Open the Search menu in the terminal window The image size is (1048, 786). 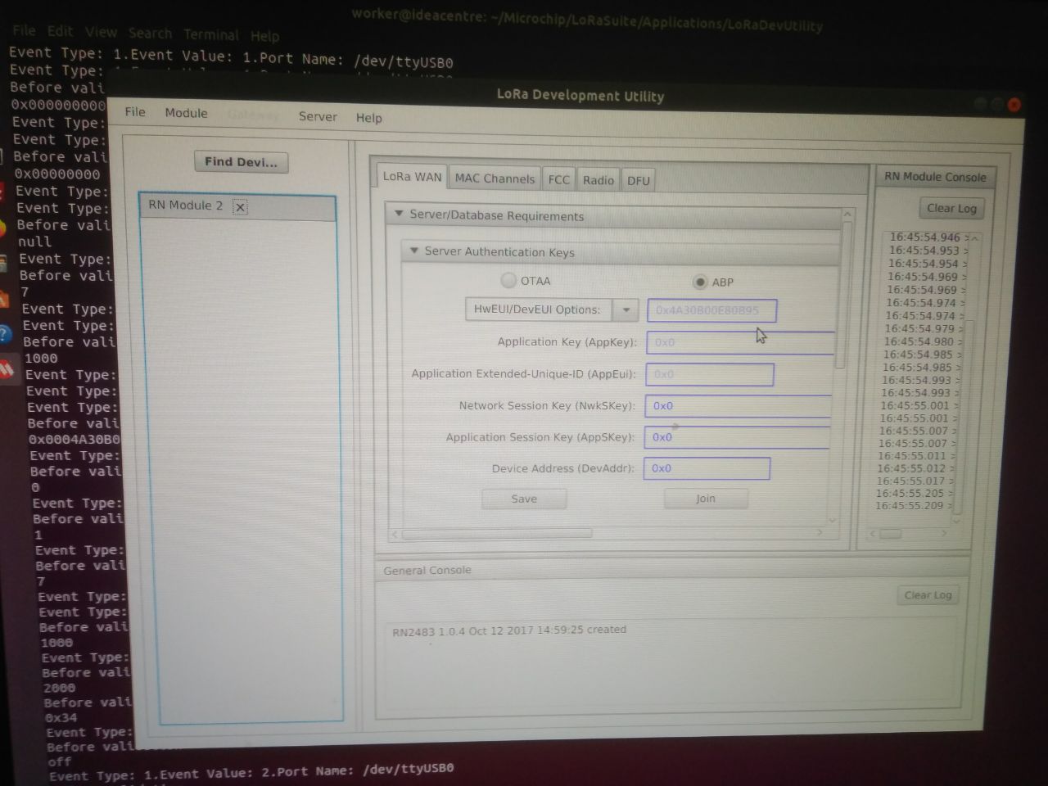coord(150,33)
